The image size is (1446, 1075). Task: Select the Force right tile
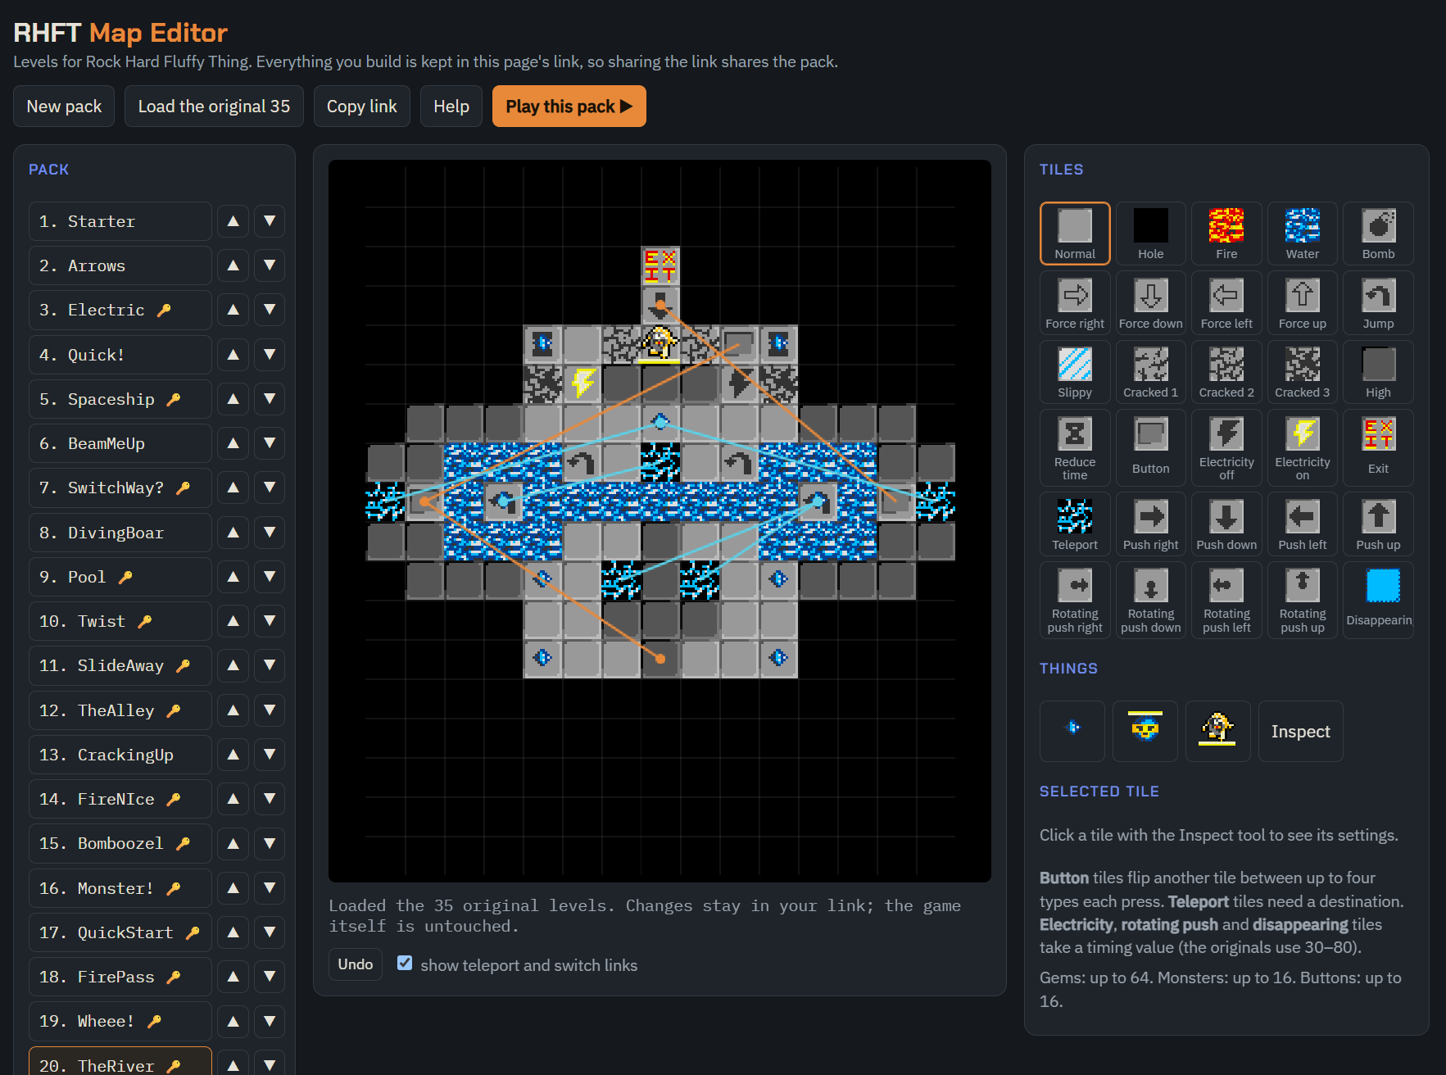(1075, 303)
